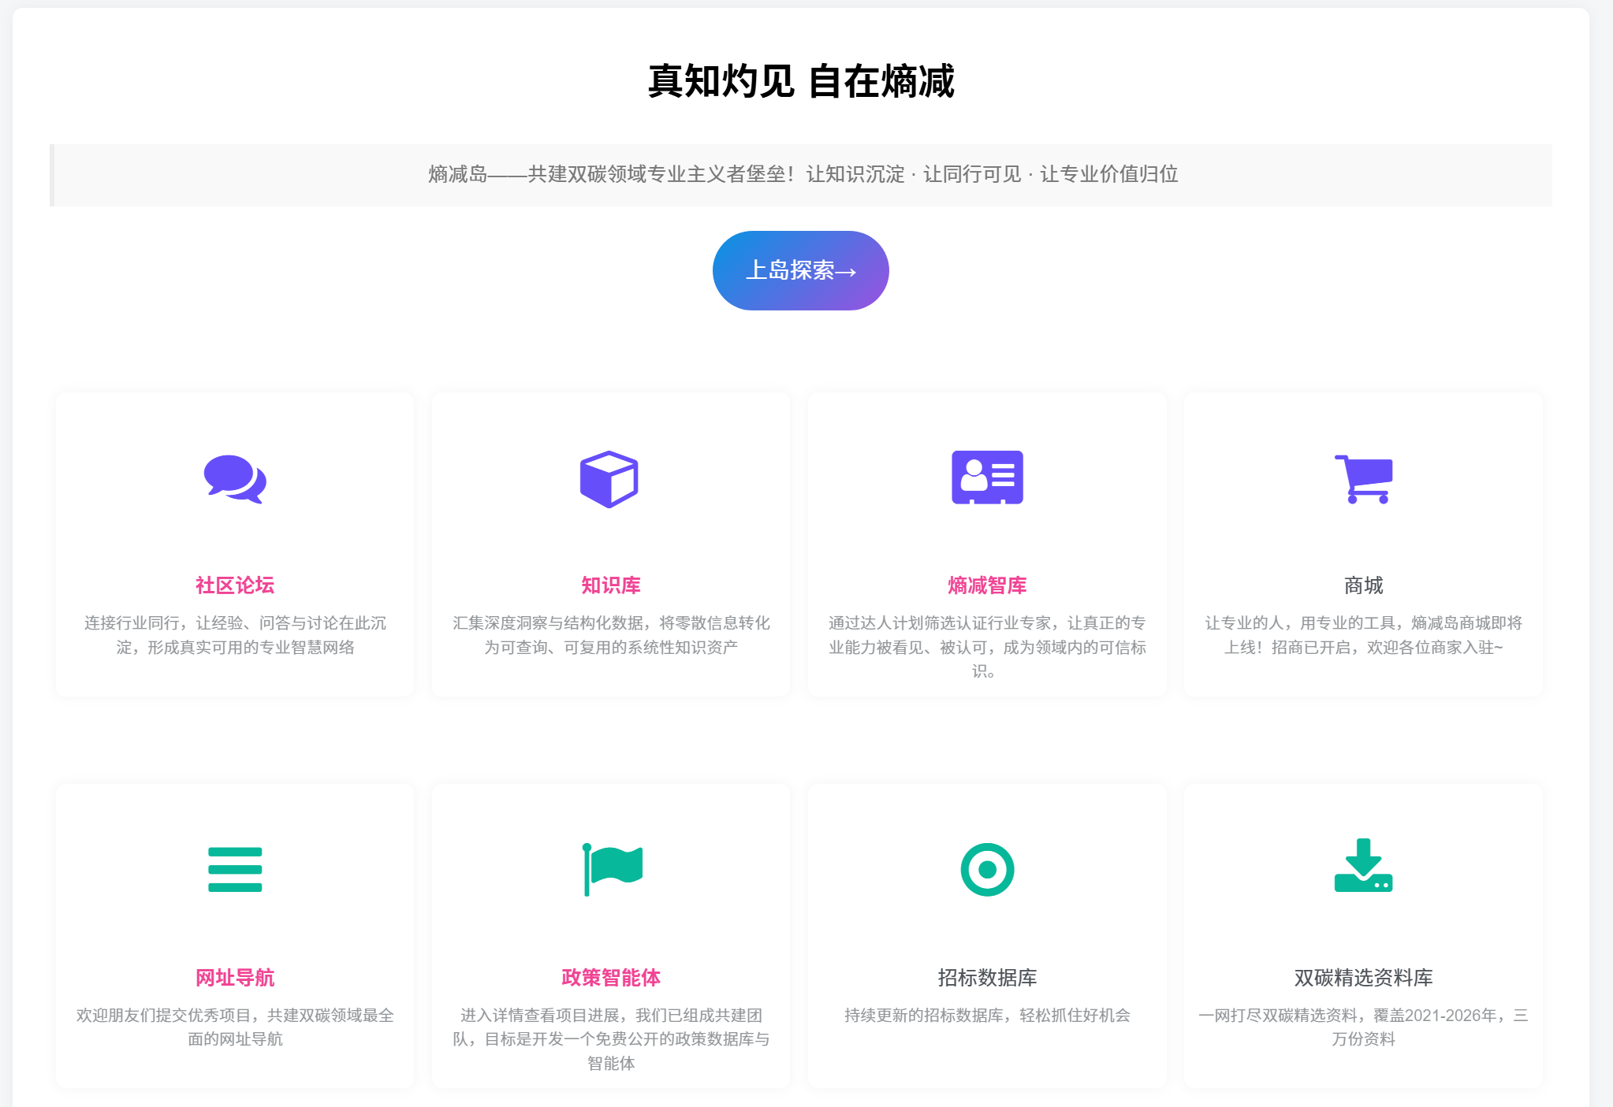The height and width of the screenshot is (1107, 1613).
Task: Click the green download tray icon
Action: (x=1363, y=866)
